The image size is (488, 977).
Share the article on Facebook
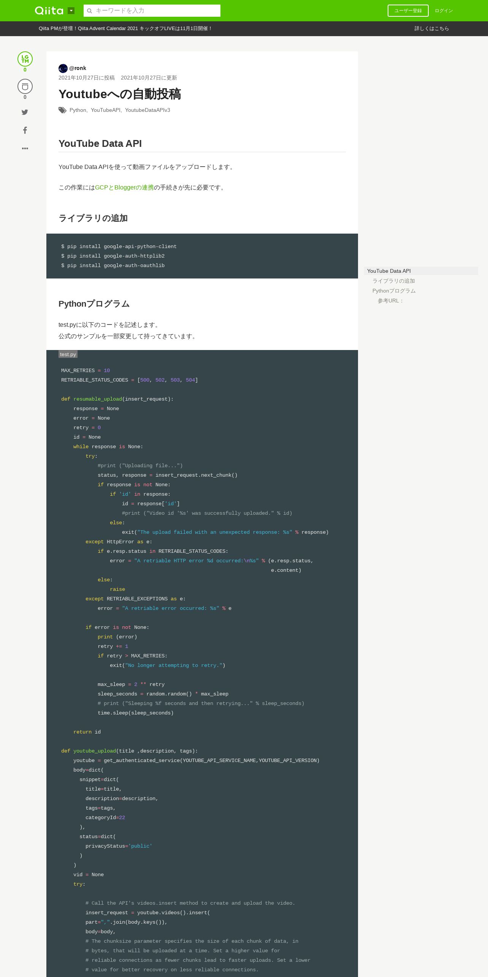coord(25,130)
